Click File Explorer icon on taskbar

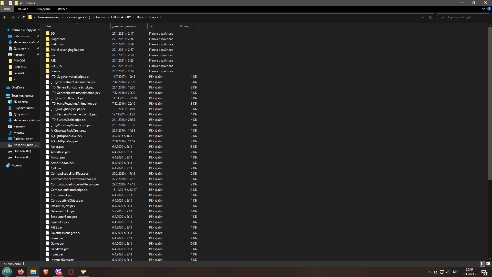33,272
